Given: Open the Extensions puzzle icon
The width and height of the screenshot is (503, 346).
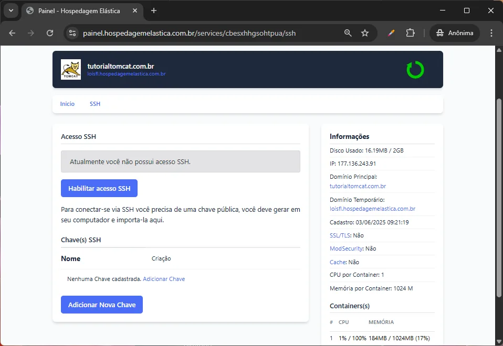Looking at the screenshot, I should click(x=410, y=33).
